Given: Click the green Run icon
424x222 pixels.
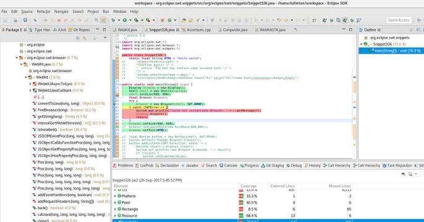Looking at the screenshot, I should pyautogui.click(x=125, y=20).
